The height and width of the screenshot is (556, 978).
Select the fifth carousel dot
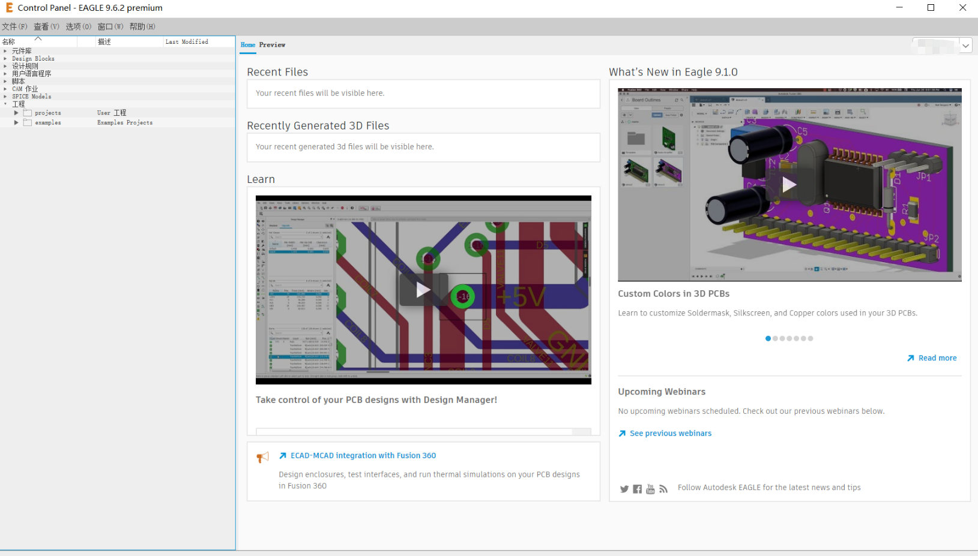click(797, 339)
